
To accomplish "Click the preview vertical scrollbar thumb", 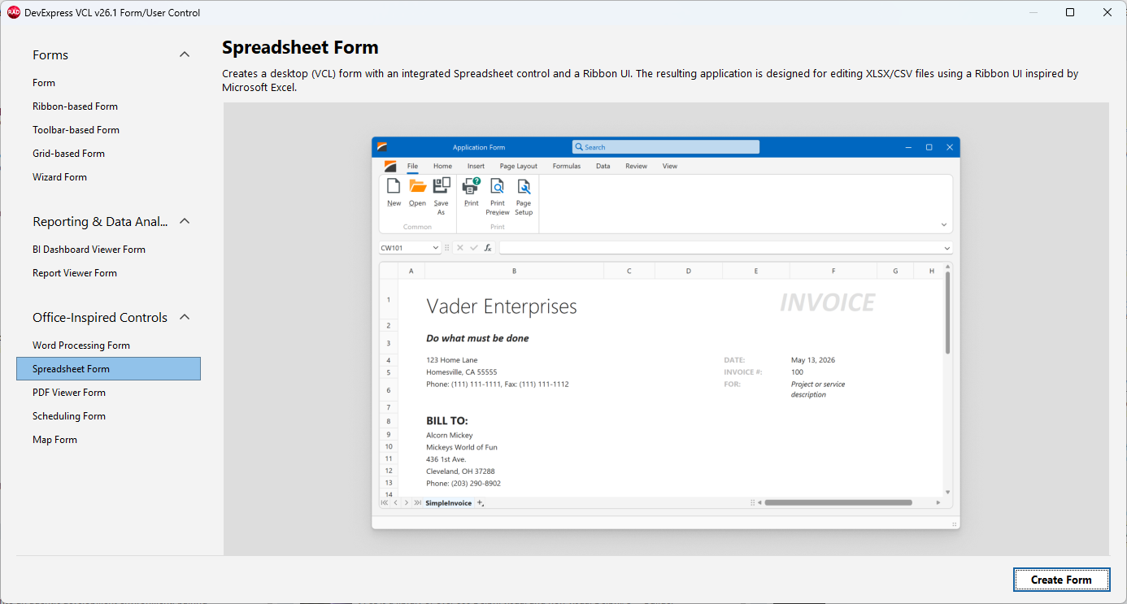I will (x=947, y=313).
